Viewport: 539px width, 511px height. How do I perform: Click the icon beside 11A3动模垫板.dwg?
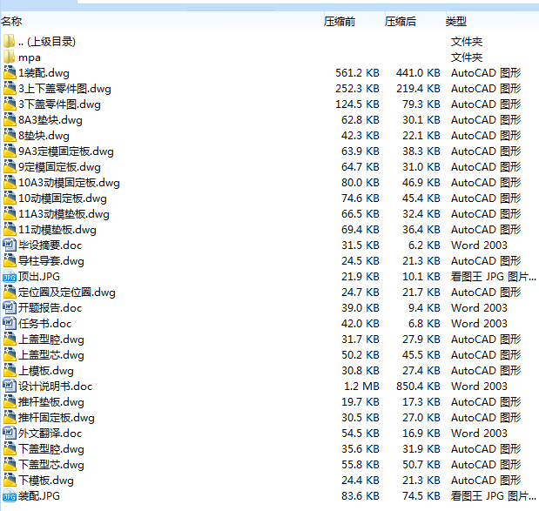coord(10,214)
